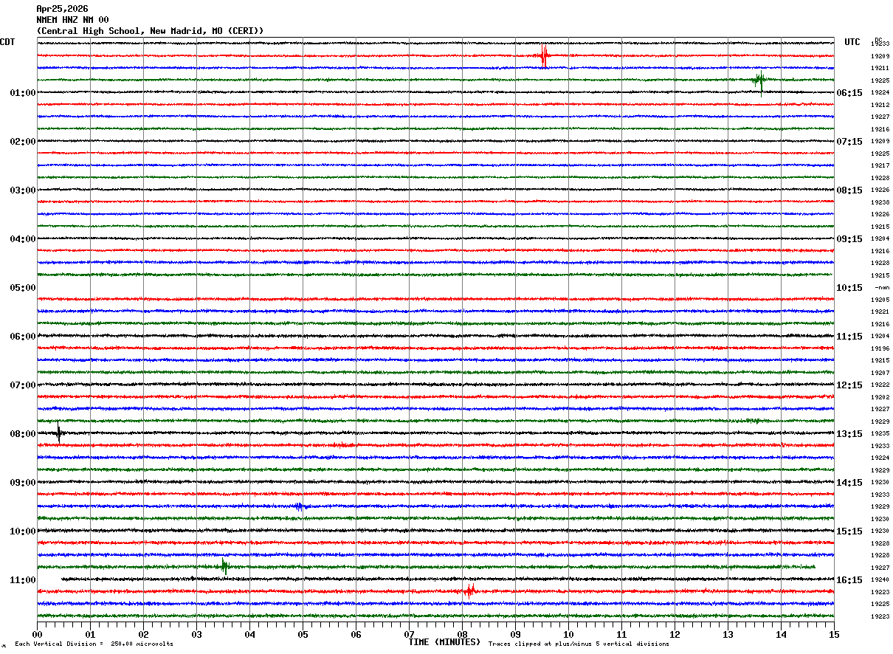
Task: Click the 07:00 CDT hour label
Action: pyautogui.click(x=23, y=385)
